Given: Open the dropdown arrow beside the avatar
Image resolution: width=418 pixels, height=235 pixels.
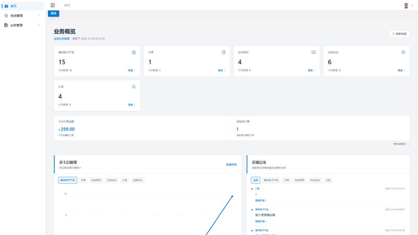Looking at the screenshot, I should [x=412, y=5].
